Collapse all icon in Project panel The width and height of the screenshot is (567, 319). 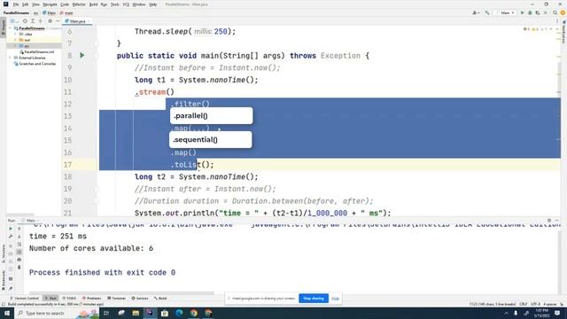point(41,21)
